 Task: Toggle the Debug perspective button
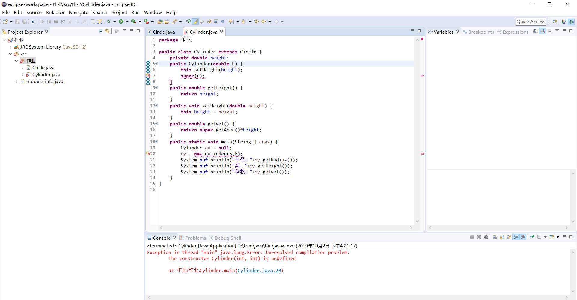pos(571,22)
